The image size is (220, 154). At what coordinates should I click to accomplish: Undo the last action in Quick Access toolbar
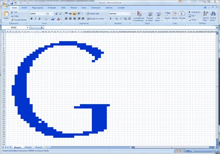pos(16,3)
